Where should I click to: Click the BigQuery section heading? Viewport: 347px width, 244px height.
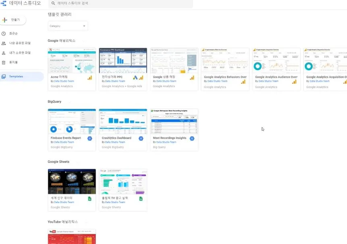[54, 102]
